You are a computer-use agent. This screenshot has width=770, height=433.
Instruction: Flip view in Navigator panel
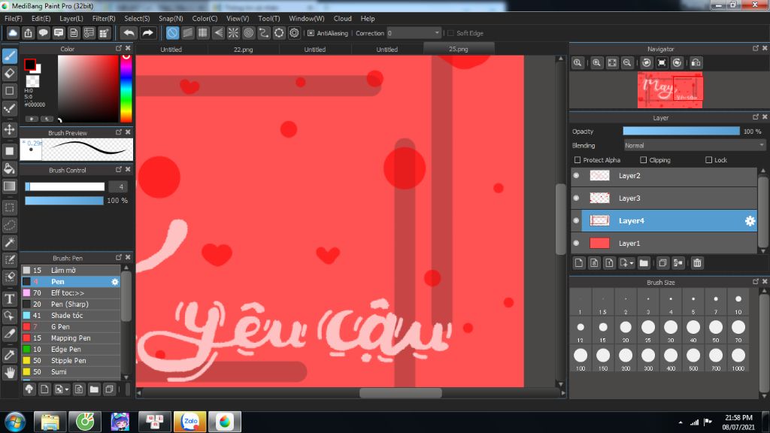696,63
